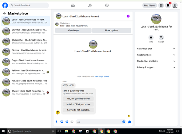Mute this chat using the bell icon
The height and width of the screenshot is (134, 182).
(151, 38)
